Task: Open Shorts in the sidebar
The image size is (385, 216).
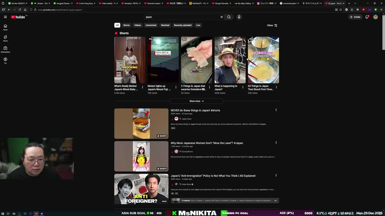Action: 5,38
